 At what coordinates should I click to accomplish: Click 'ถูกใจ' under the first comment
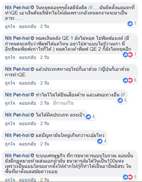pos(10,26)
